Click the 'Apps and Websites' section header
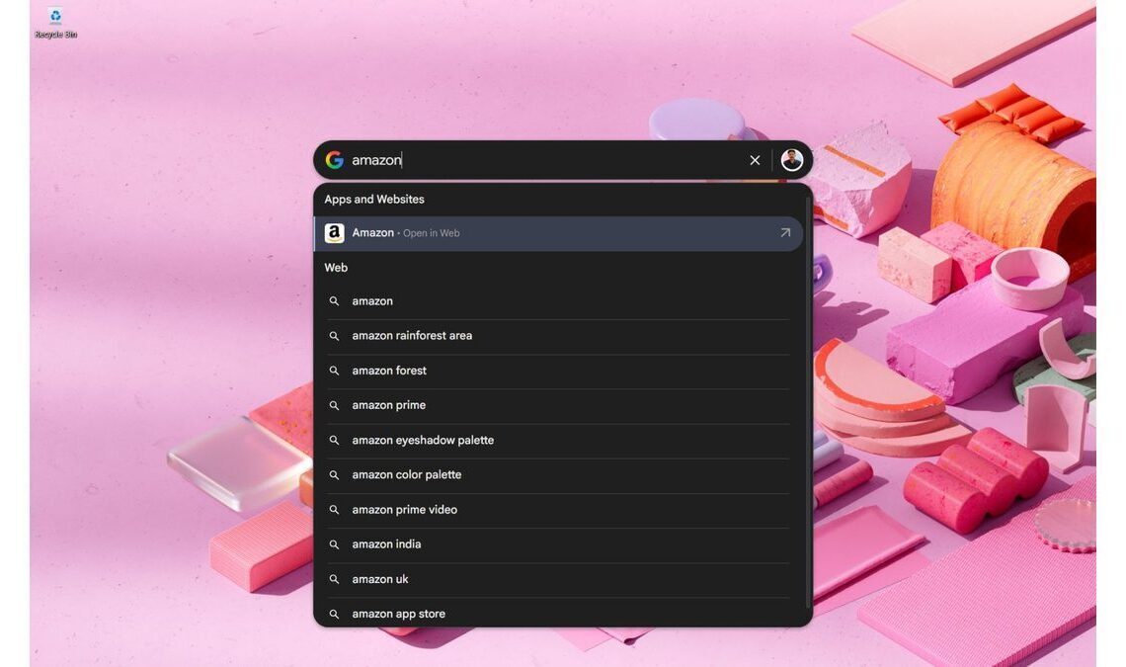 [x=374, y=199]
